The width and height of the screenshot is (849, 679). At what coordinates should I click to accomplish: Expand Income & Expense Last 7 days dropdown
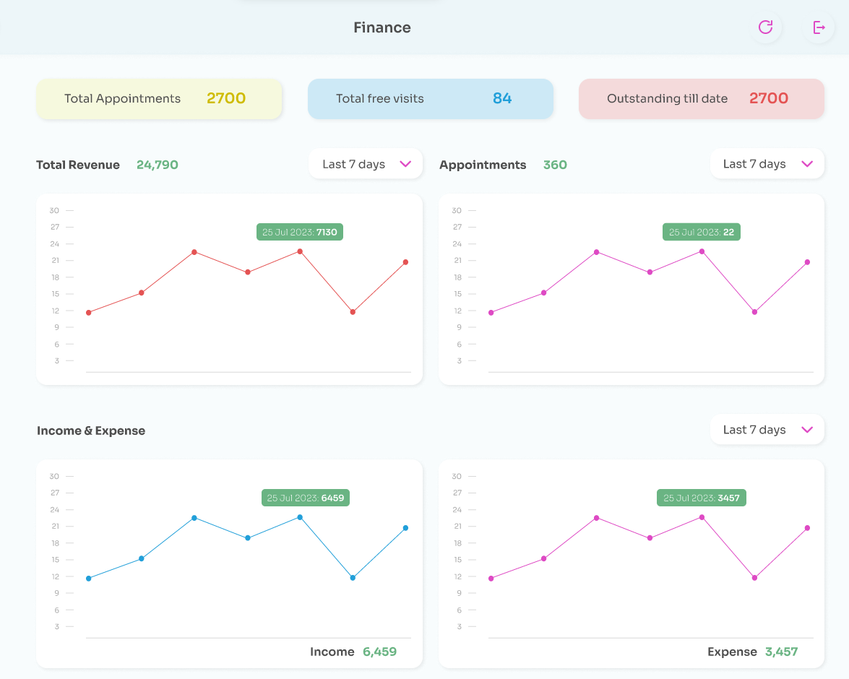(767, 430)
